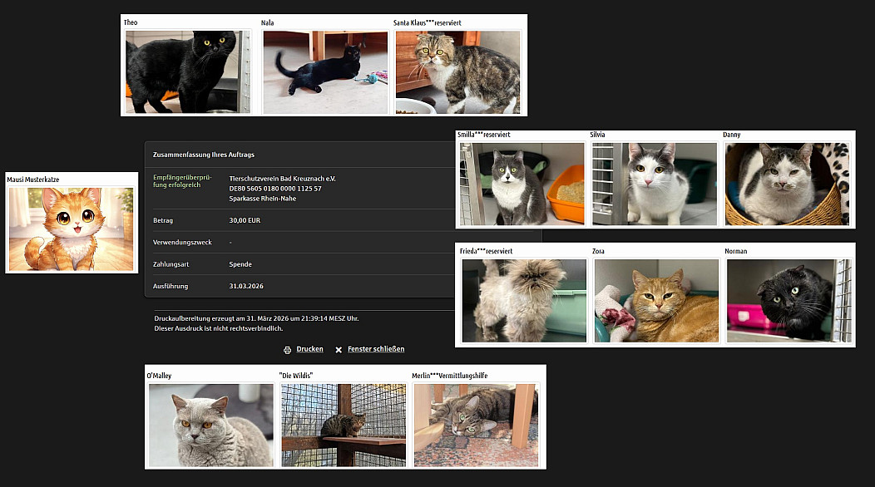Open the cartoon Mausi Musterkatze image
The height and width of the screenshot is (487, 875).
pyautogui.click(x=72, y=229)
